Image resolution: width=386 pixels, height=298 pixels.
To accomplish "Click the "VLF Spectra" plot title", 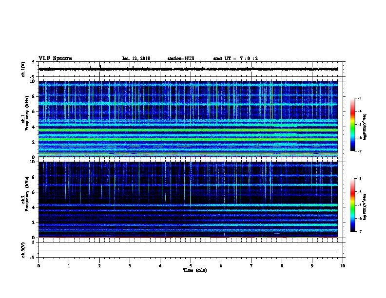I will [x=55, y=58].
